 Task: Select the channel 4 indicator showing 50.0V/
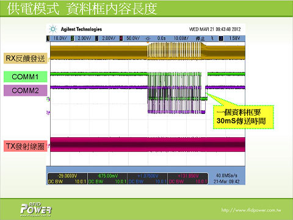130,38
